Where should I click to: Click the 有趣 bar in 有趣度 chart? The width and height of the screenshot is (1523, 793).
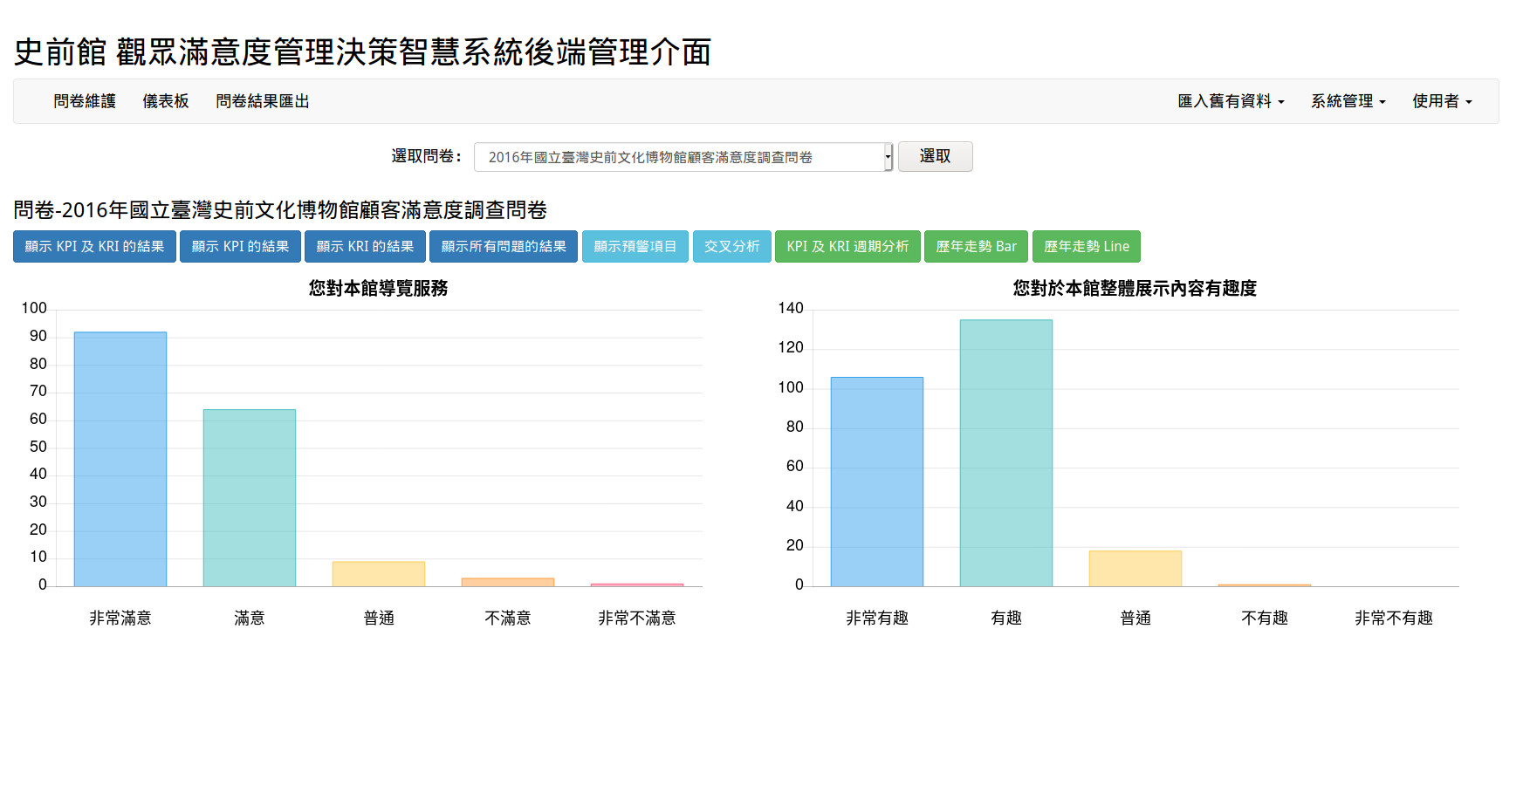1006,453
